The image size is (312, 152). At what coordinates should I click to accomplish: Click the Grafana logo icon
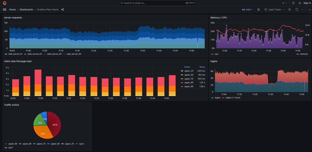[x=4, y=3]
